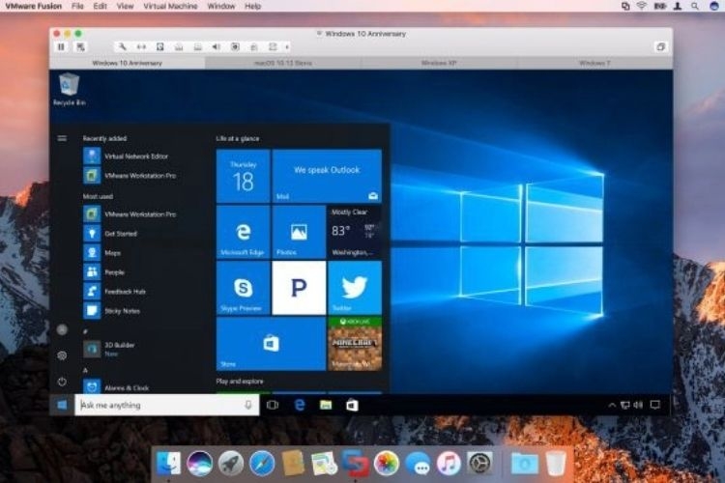
Task: Open the Get Started app
Action: point(110,234)
